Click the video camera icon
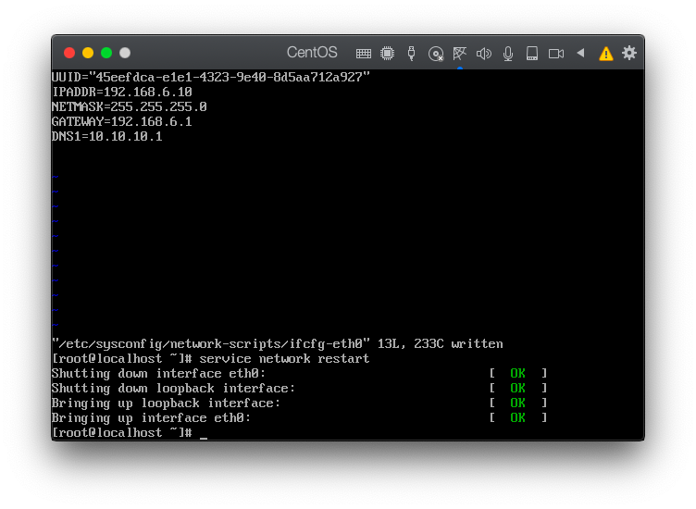Image resolution: width=696 pixels, height=509 pixels. 555,54
